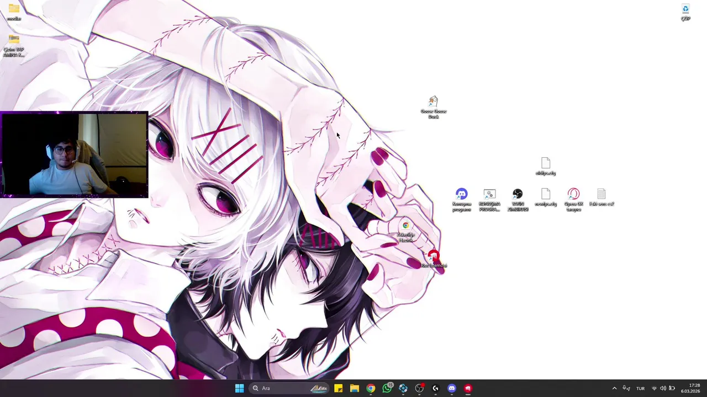Select the "modlar" folder on desktop
This screenshot has height=397, width=707.
point(14,11)
